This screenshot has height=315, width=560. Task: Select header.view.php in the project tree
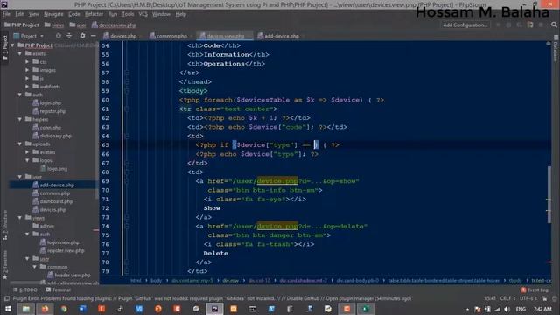pos(68,276)
